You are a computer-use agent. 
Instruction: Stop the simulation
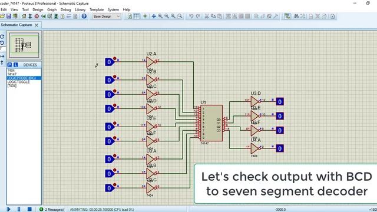click(29, 209)
